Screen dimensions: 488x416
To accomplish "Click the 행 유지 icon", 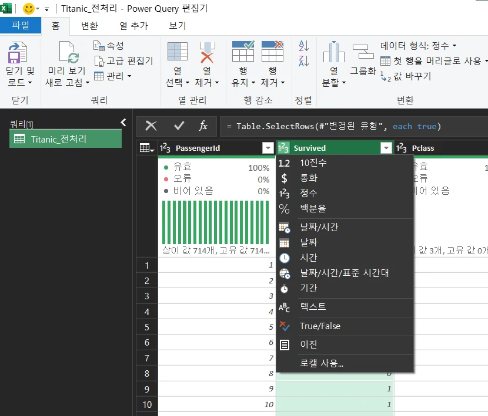I will [x=243, y=53].
